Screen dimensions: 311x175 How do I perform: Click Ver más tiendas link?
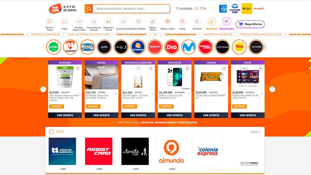[x=249, y=163]
